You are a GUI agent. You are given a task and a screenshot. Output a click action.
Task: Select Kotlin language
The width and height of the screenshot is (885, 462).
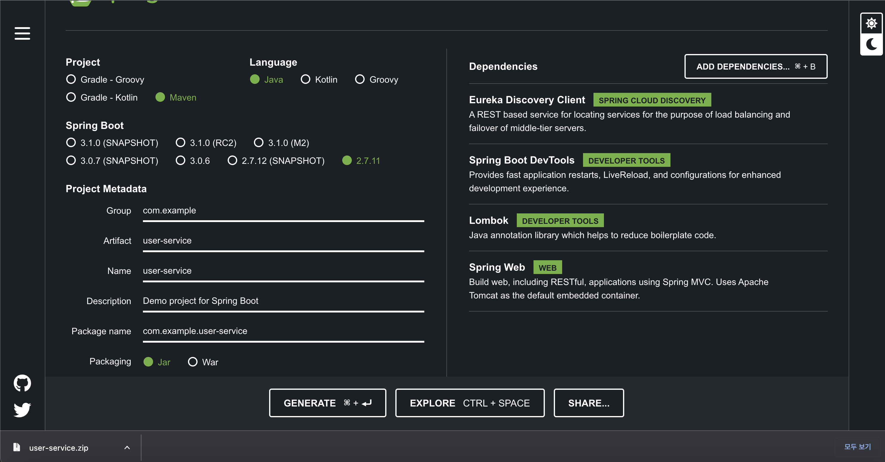pyautogui.click(x=319, y=79)
